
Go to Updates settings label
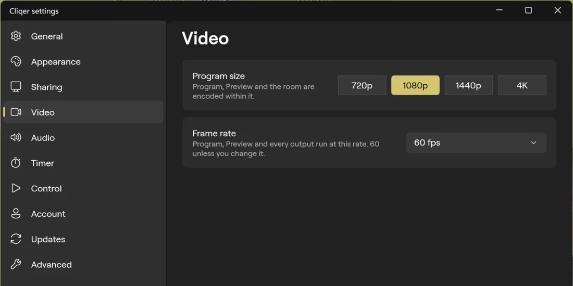48,239
